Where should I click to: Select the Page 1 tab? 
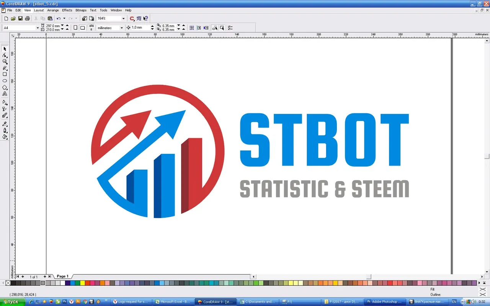click(x=62, y=276)
